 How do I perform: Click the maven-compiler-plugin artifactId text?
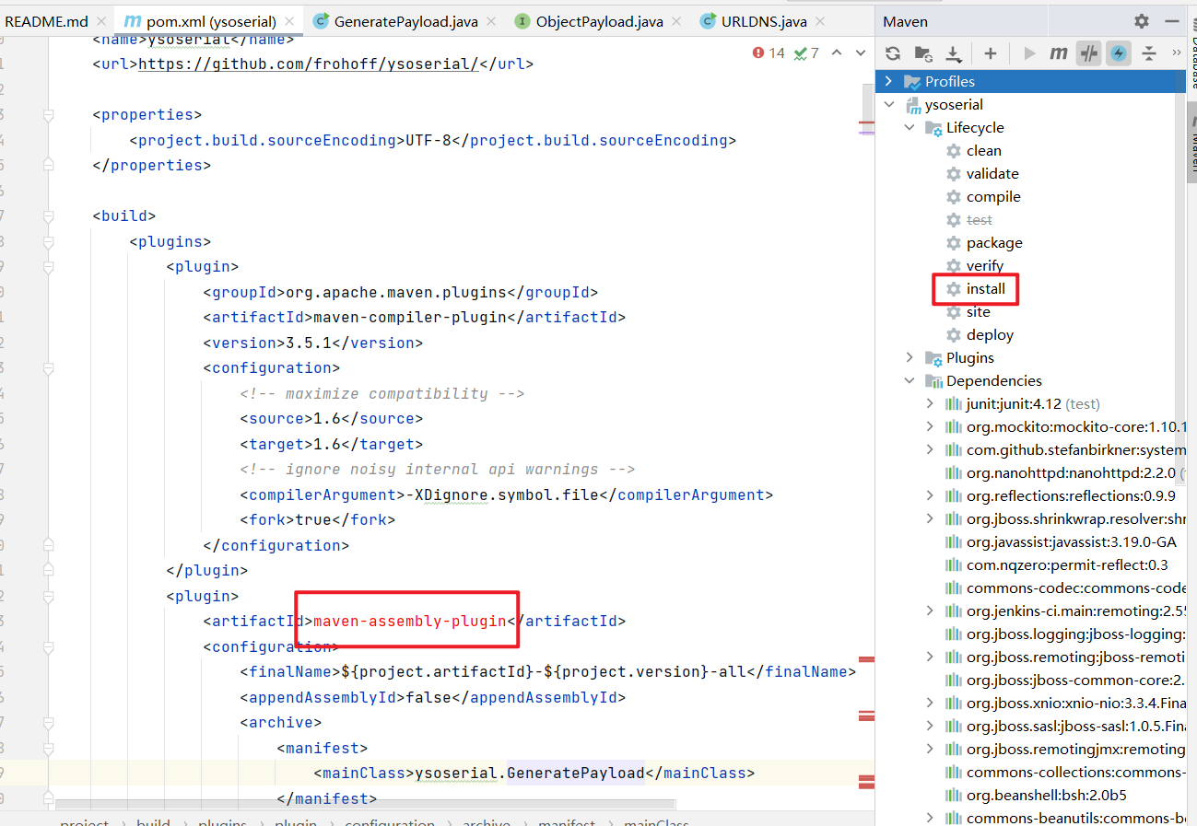pyautogui.click(x=410, y=318)
